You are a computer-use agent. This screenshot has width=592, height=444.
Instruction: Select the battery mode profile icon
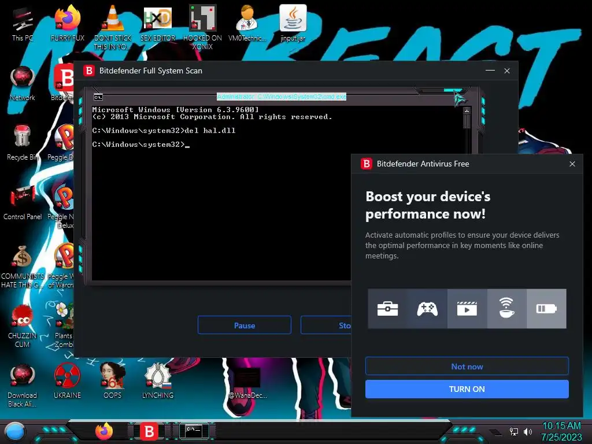546,309
